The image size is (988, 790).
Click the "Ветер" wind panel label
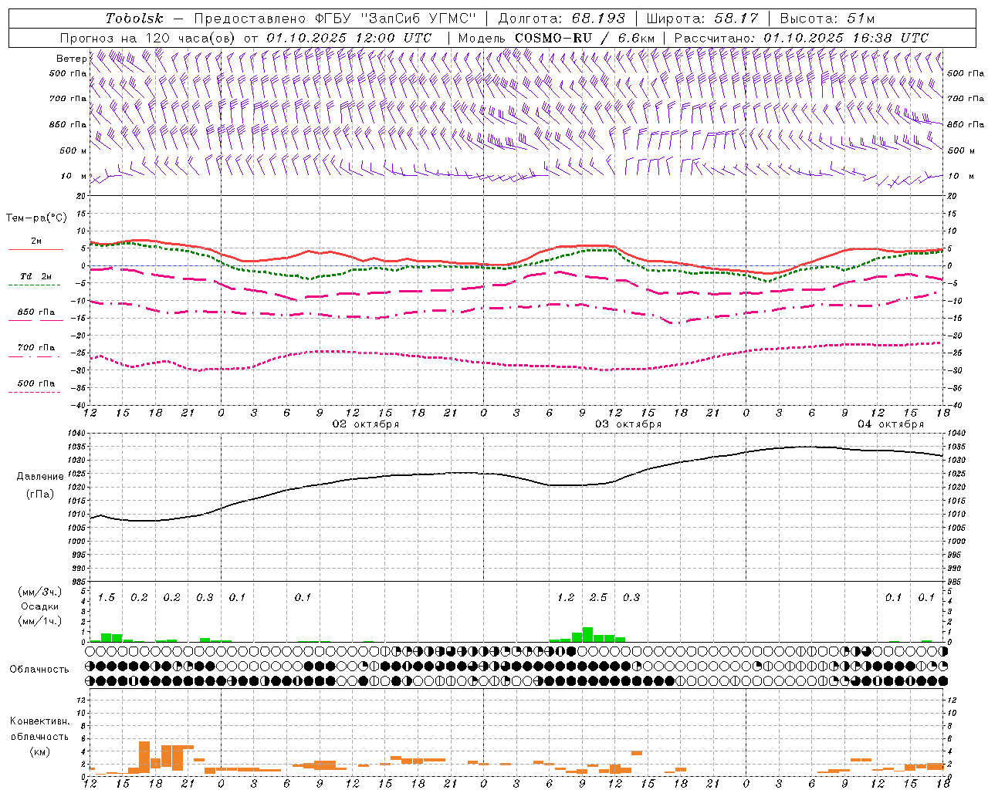pos(72,59)
